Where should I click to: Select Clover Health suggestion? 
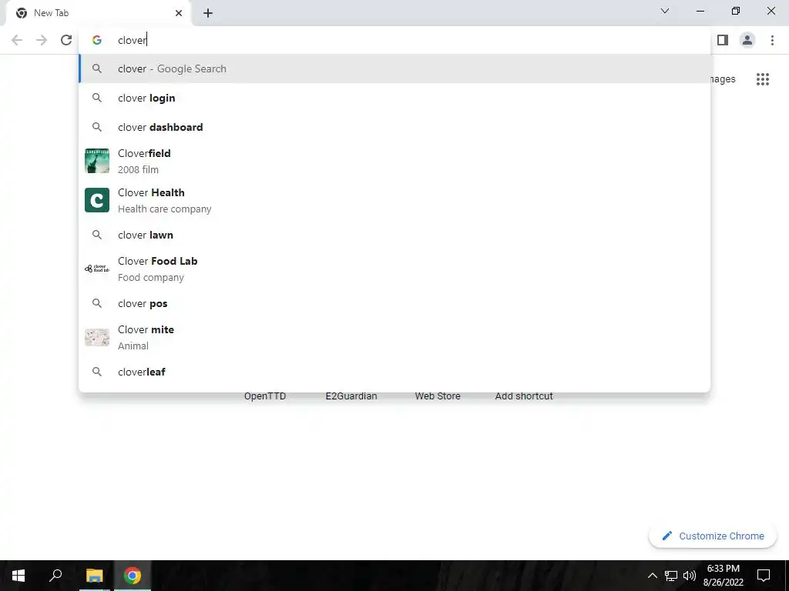click(394, 201)
